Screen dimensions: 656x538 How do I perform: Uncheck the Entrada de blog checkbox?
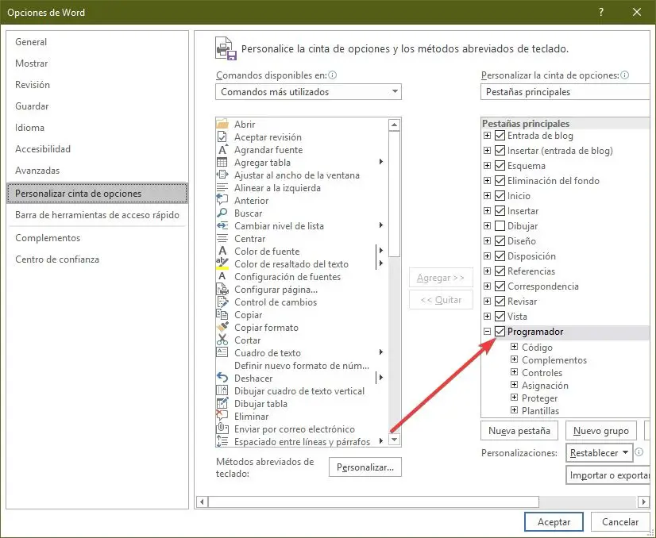tap(500, 136)
